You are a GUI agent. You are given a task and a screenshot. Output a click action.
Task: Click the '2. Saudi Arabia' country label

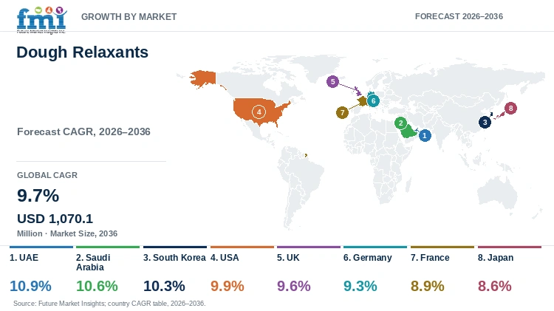coord(93,262)
